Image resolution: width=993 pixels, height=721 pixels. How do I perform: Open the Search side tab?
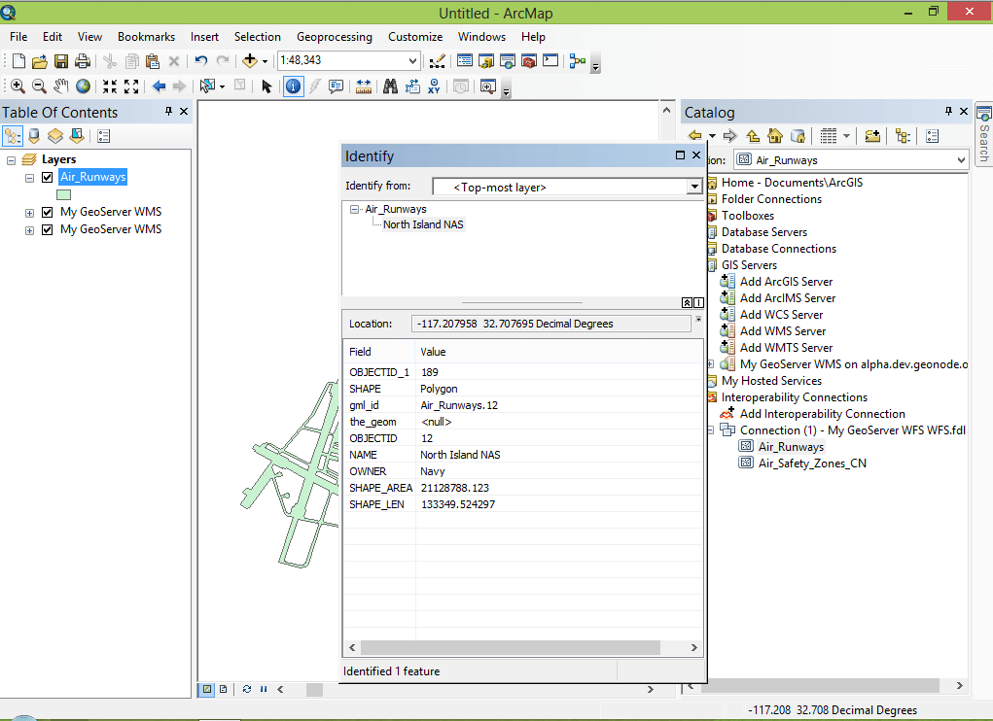coord(983,135)
